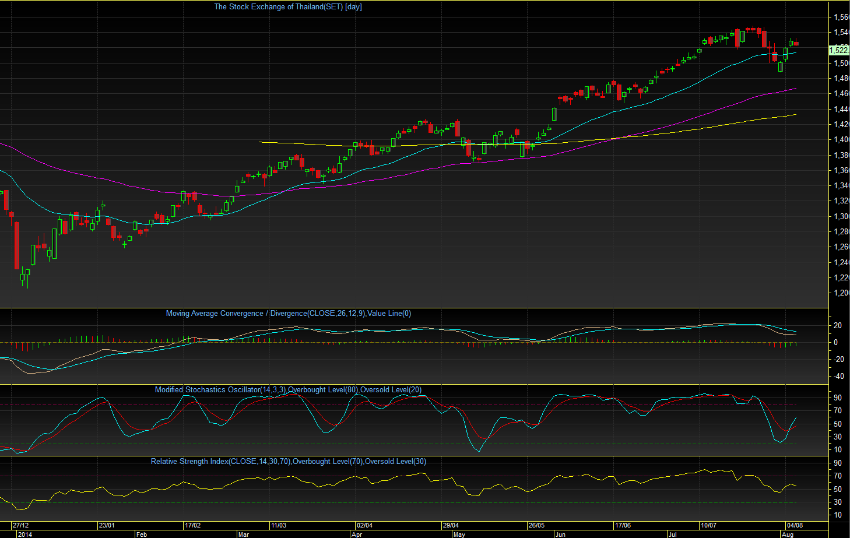Click the -40 value on the MACD axis

839,376
